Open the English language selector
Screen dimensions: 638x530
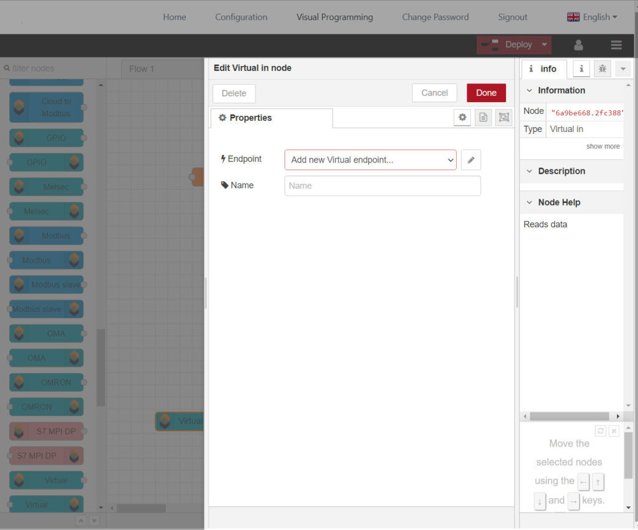click(592, 17)
